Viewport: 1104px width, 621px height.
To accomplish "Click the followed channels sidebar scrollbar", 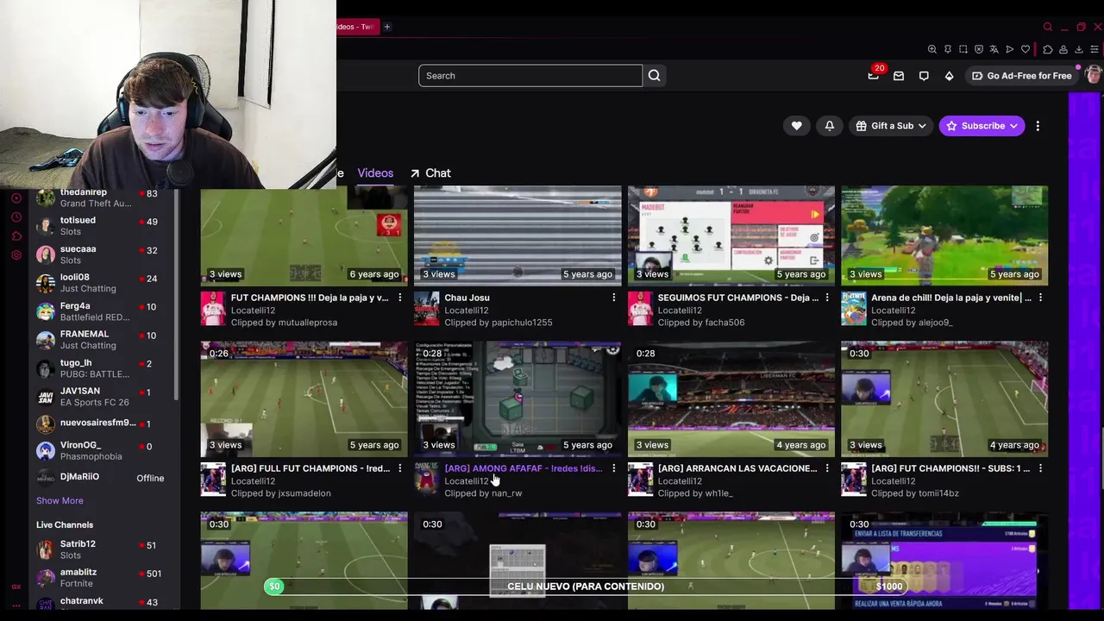I will pos(177,293).
